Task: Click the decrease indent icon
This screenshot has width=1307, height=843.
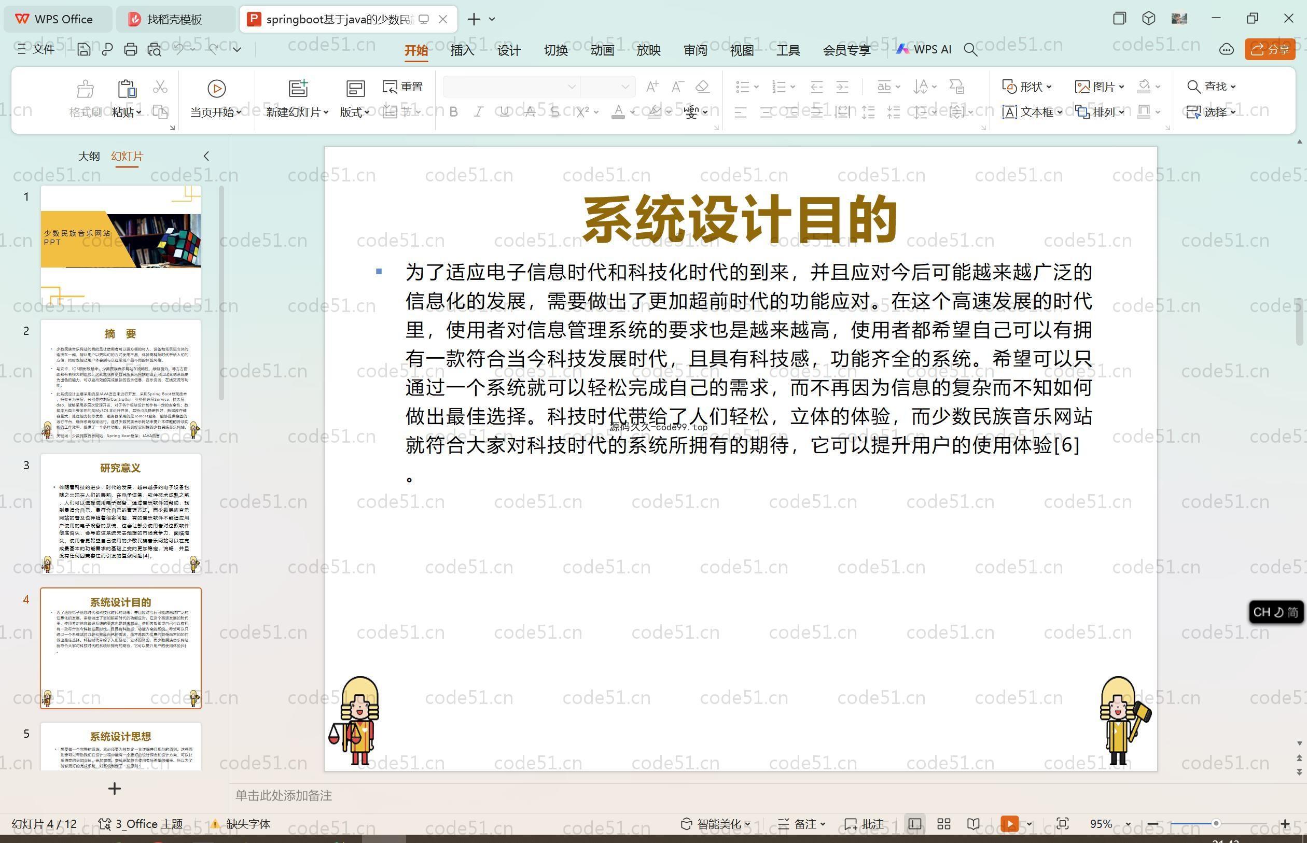Action: point(817,87)
